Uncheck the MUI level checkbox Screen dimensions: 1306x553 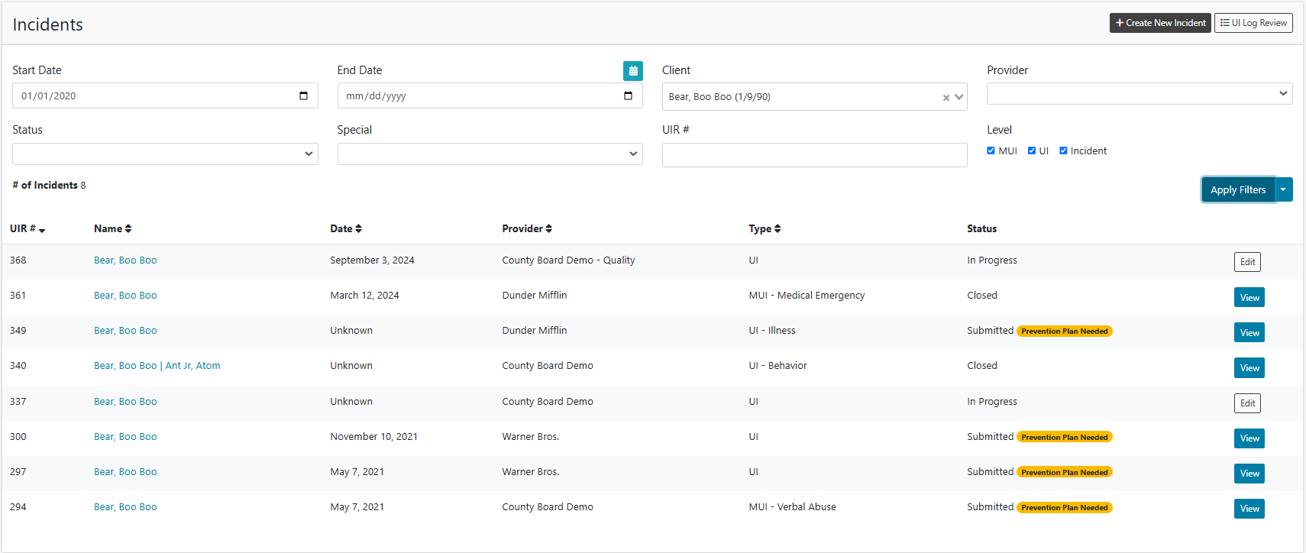[x=991, y=150]
